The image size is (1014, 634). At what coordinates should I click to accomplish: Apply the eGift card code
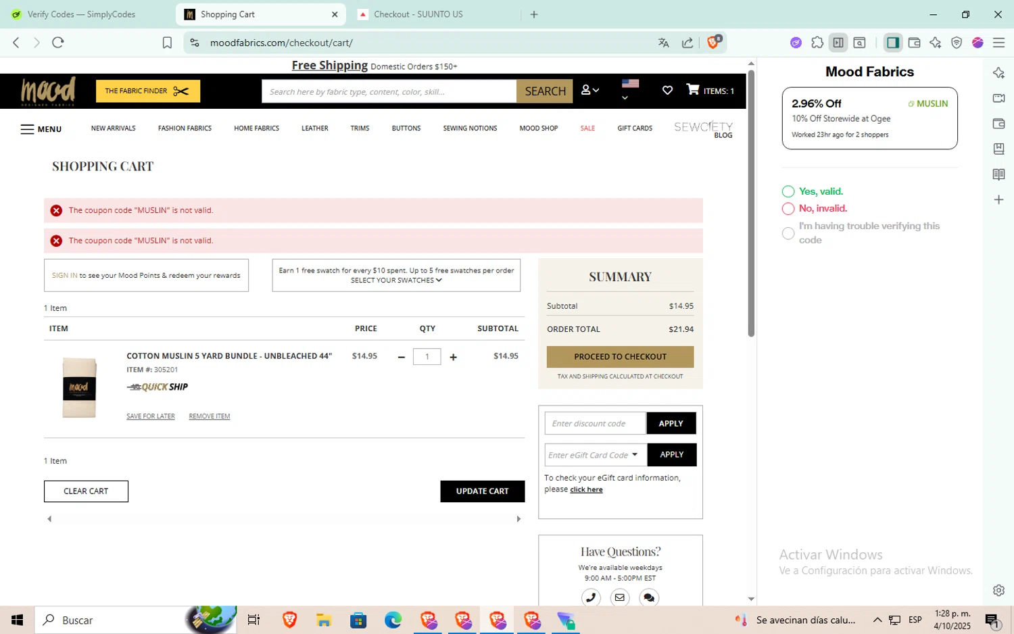[672, 455]
